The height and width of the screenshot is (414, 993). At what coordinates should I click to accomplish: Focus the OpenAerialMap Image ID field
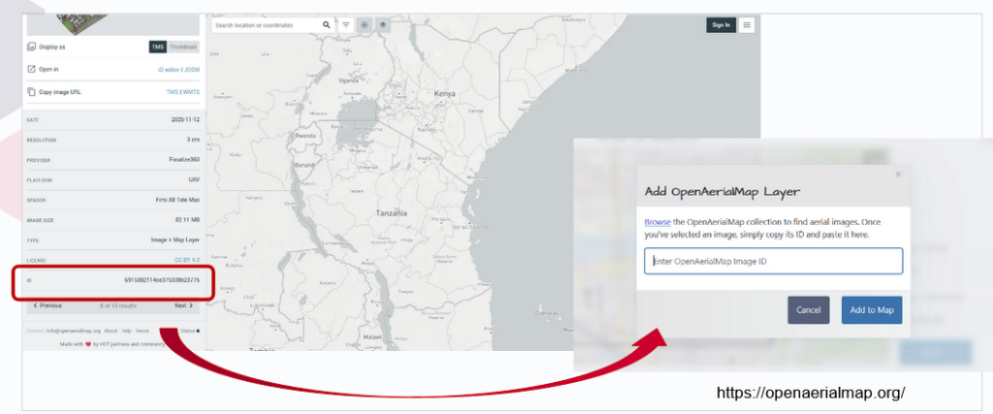click(x=773, y=261)
